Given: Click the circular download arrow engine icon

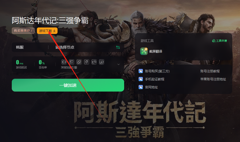Looking at the screenshot, I should coord(102,62).
